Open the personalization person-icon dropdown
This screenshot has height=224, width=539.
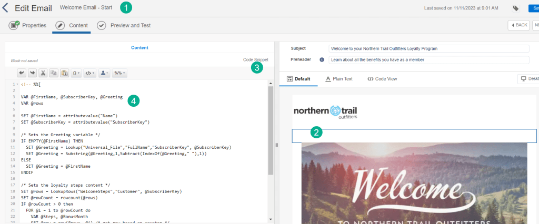(x=104, y=73)
